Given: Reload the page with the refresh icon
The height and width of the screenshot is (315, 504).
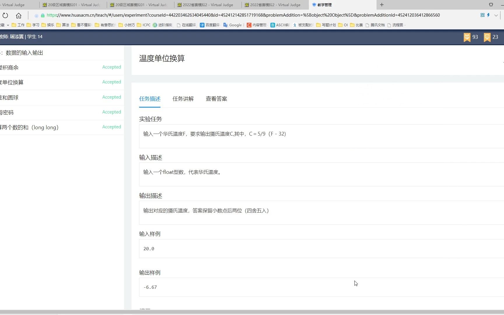Looking at the screenshot, I should click(x=5, y=15).
